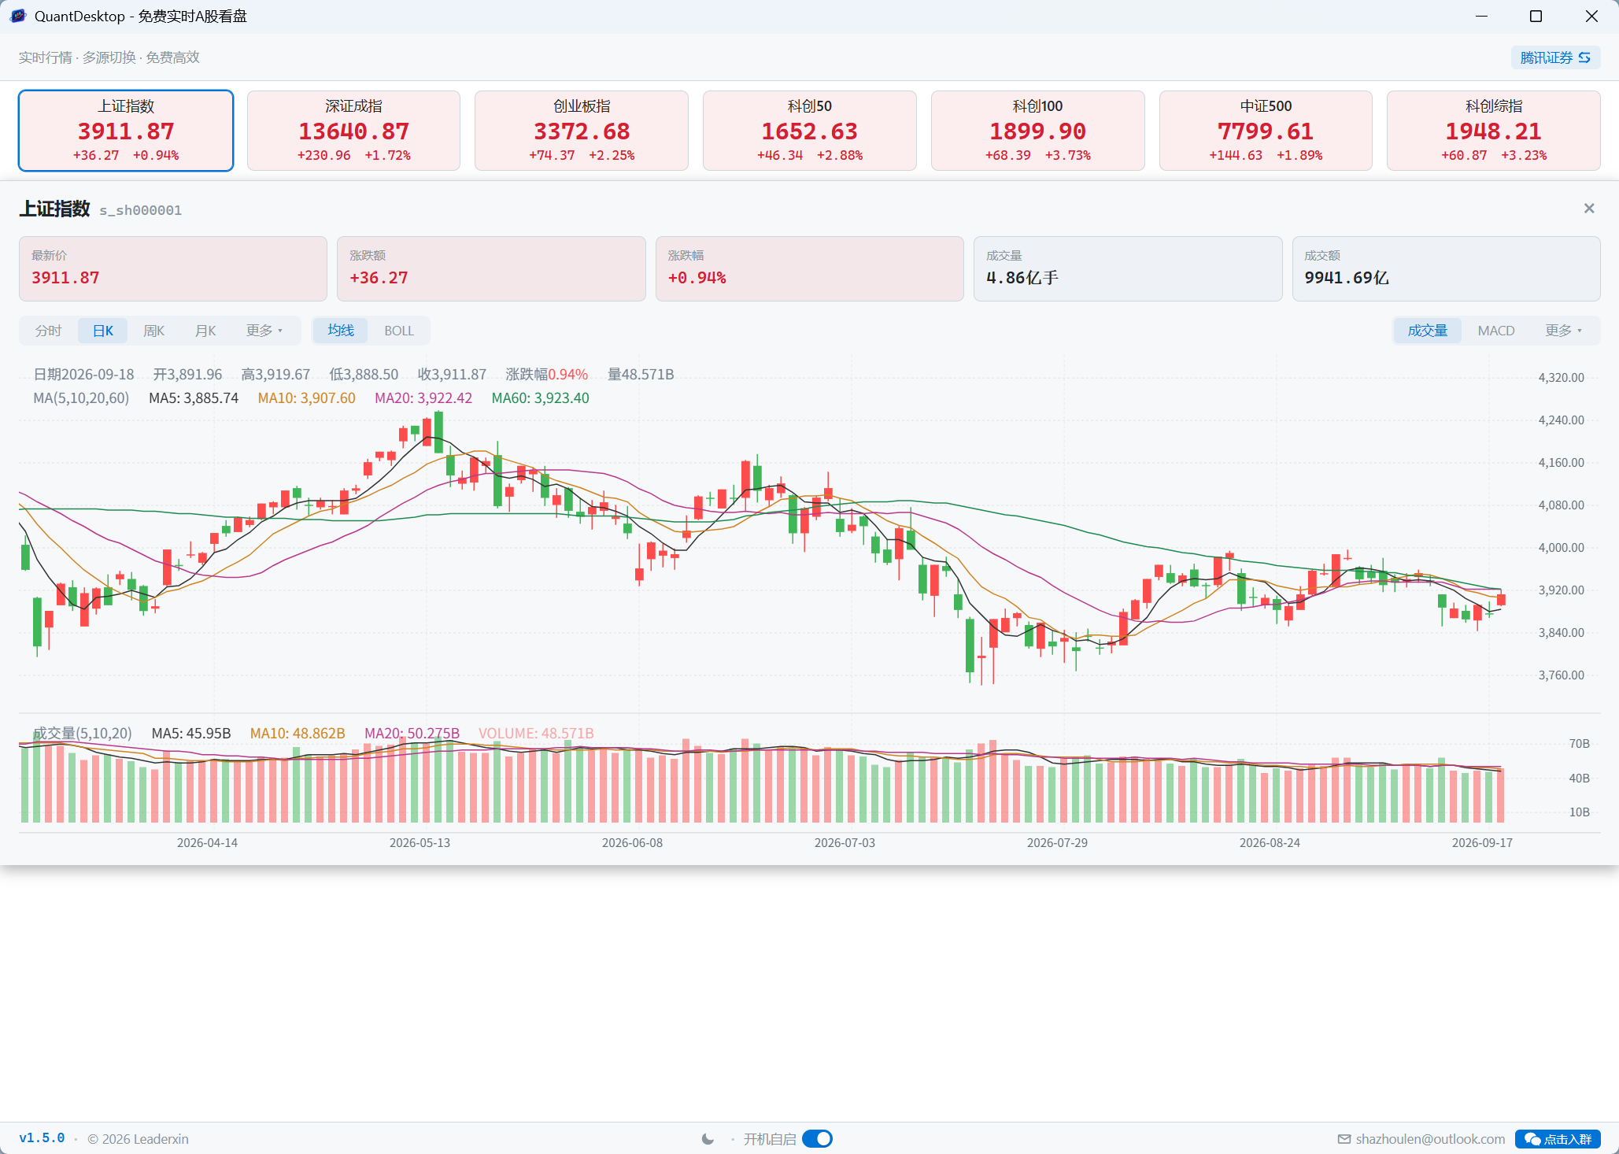This screenshot has width=1619, height=1154.
Task: Switch to 日K chart tab
Action: pos(103,331)
